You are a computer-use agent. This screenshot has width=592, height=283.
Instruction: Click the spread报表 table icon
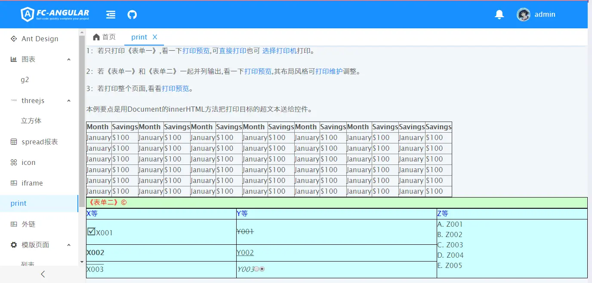point(14,142)
